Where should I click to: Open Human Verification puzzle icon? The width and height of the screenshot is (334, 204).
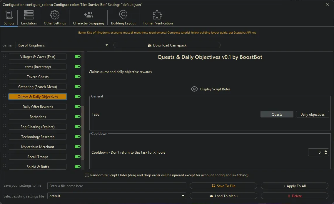click(157, 14)
